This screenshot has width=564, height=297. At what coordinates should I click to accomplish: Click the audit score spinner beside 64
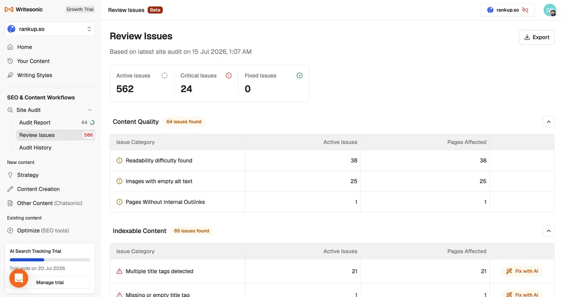pyautogui.click(x=92, y=123)
